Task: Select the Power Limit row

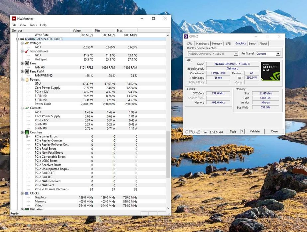Action: [x=88, y=104]
